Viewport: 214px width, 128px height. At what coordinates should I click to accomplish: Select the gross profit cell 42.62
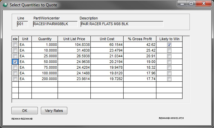coord(140,45)
